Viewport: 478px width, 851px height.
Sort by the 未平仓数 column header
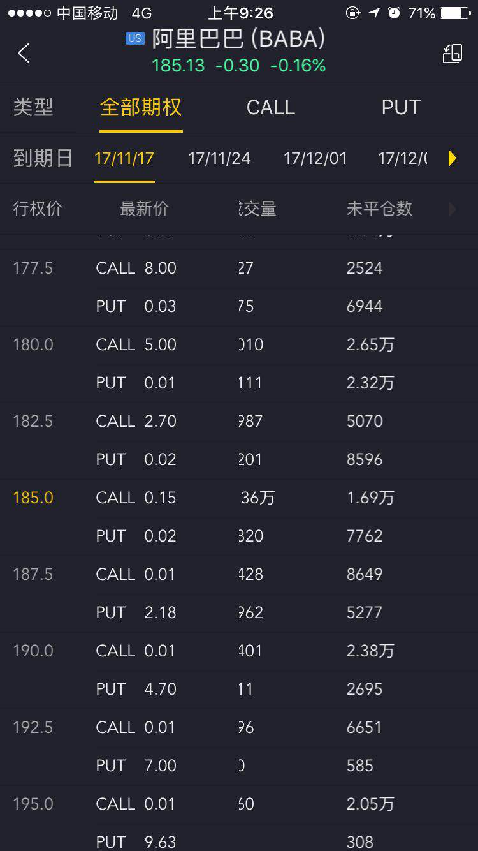(x=379, y=209)
